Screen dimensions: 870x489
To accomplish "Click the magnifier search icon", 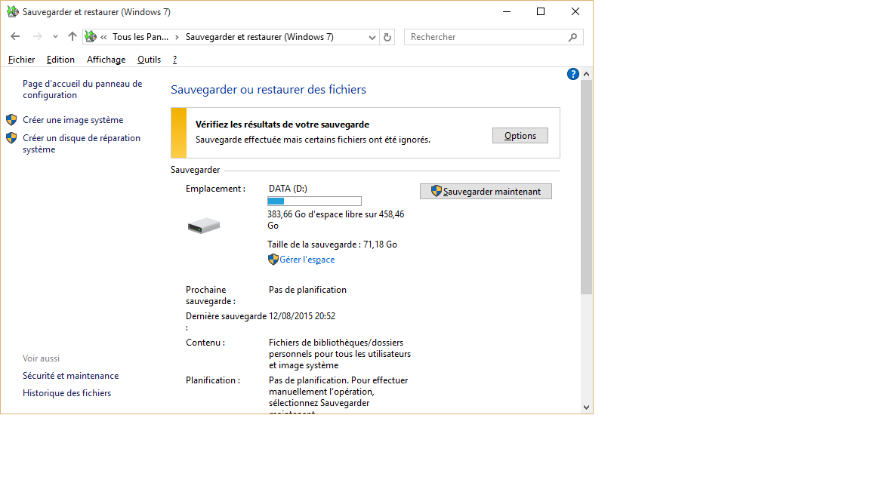I will pos(572,37).
